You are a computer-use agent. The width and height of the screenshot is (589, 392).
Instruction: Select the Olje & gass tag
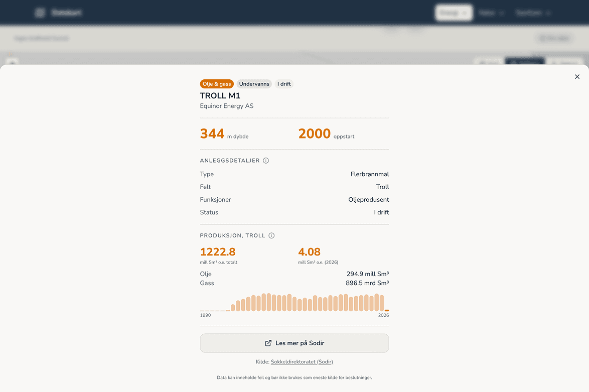point(217,84)
